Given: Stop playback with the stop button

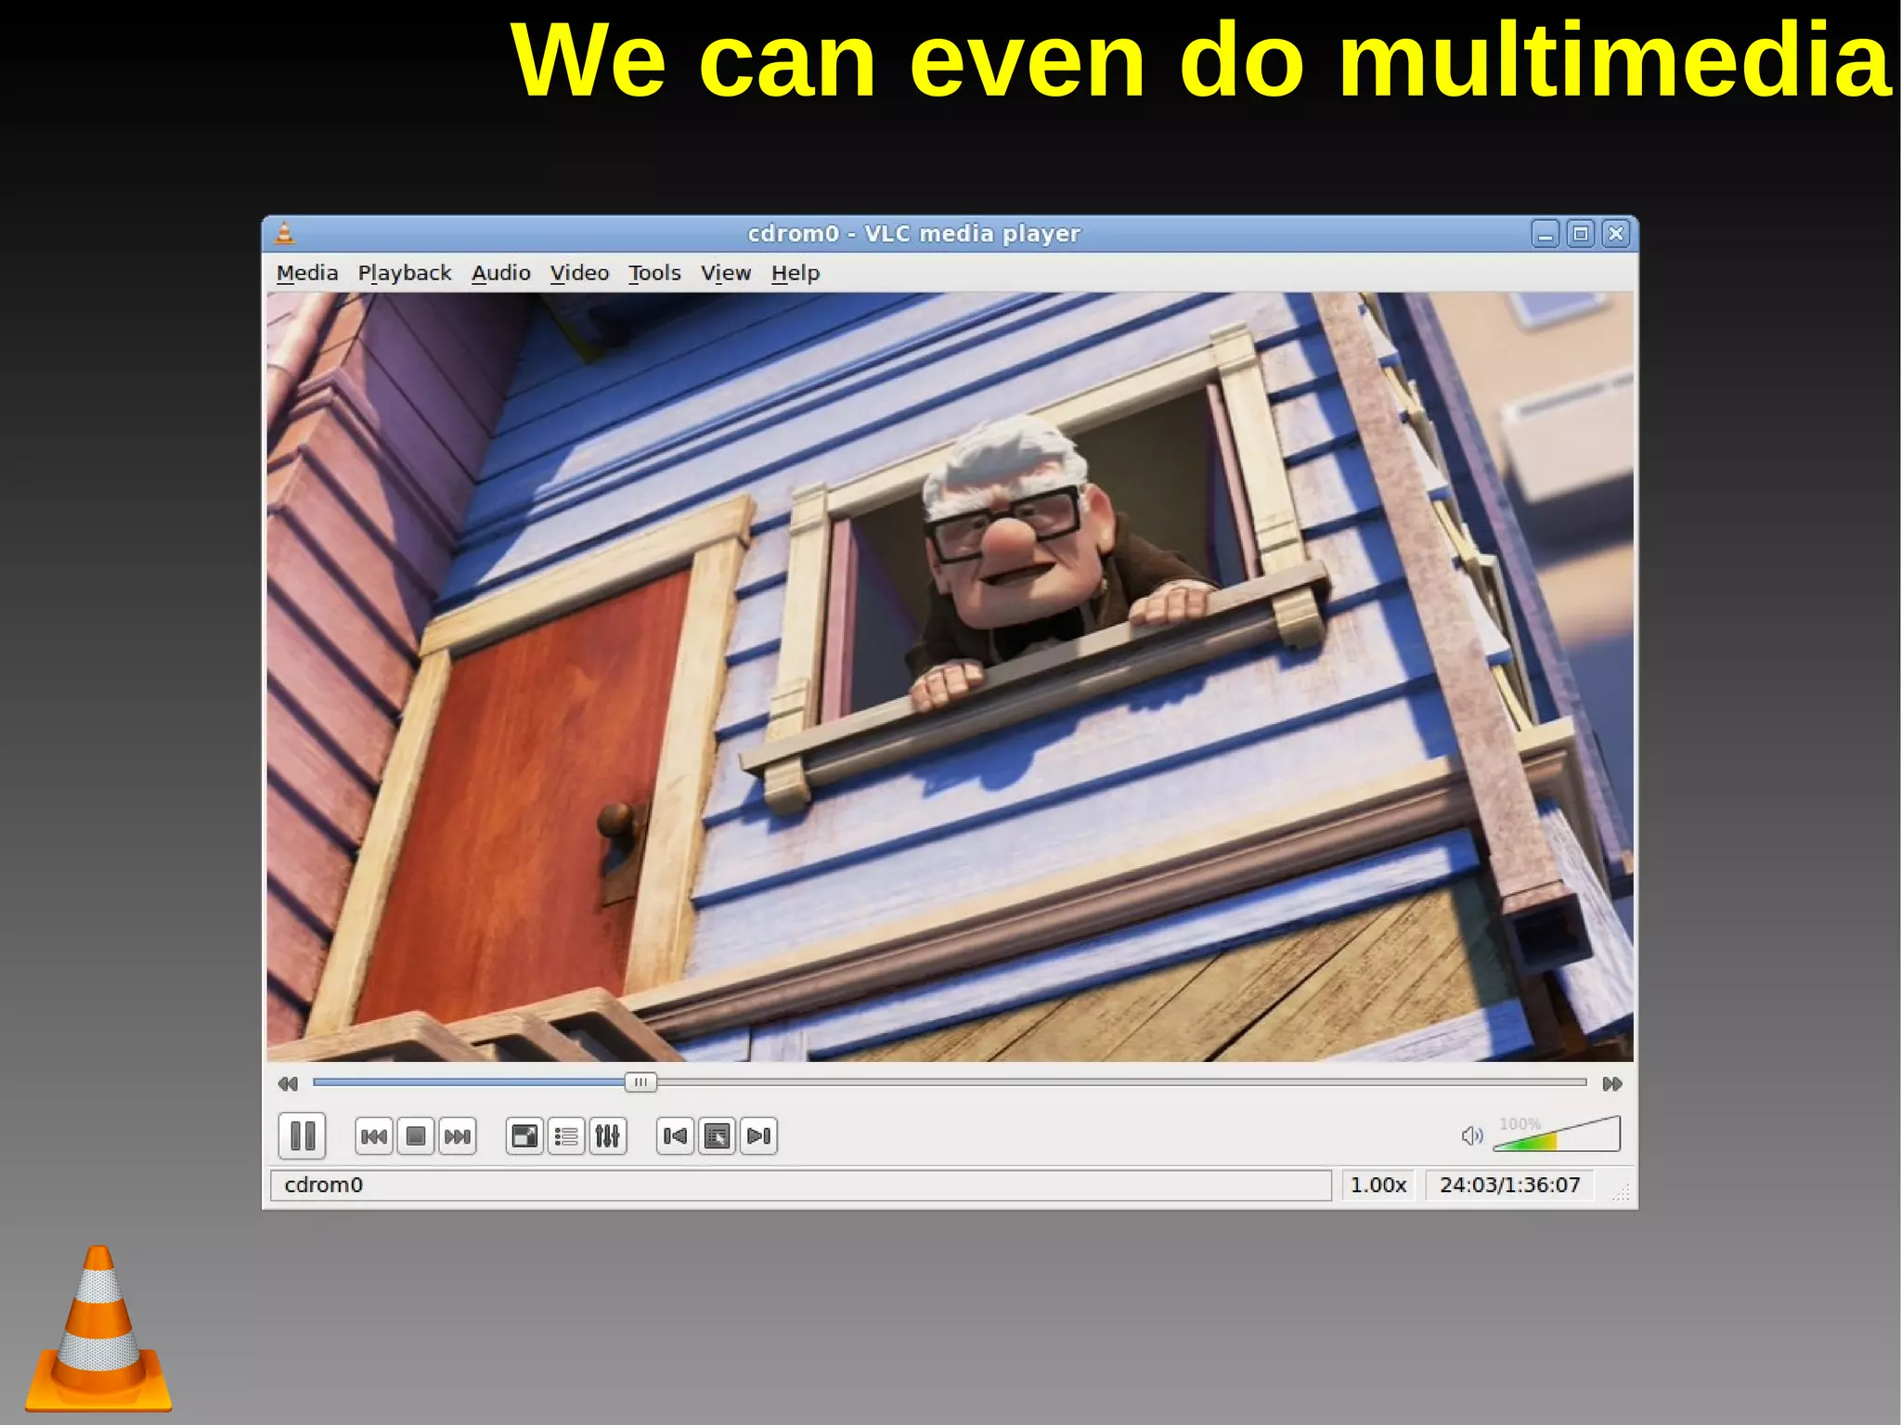Looking at the screenshot, I should (416, 1136).
